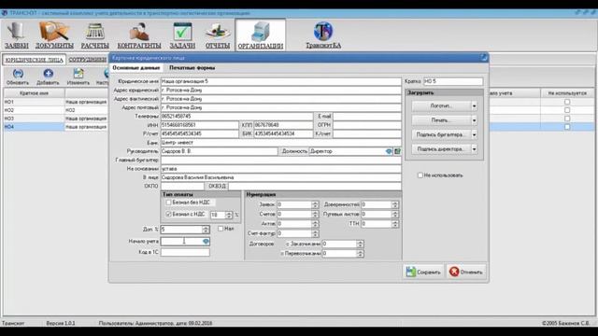Toggle Не используется checkbox in НО3 row

coord(567,119)
